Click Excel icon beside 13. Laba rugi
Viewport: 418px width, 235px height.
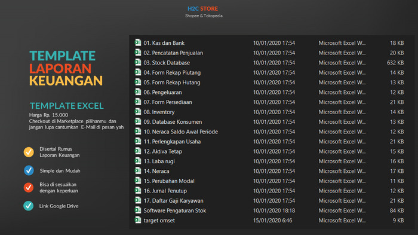pyautogui.click(x=138, y=161)
